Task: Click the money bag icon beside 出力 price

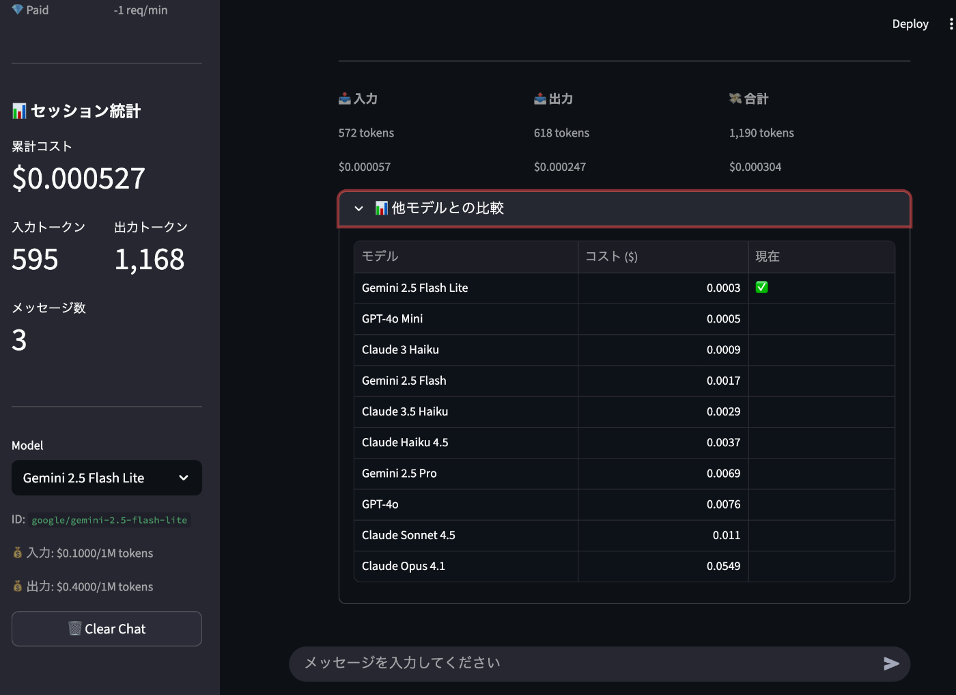Action: (x=18, y=586)
